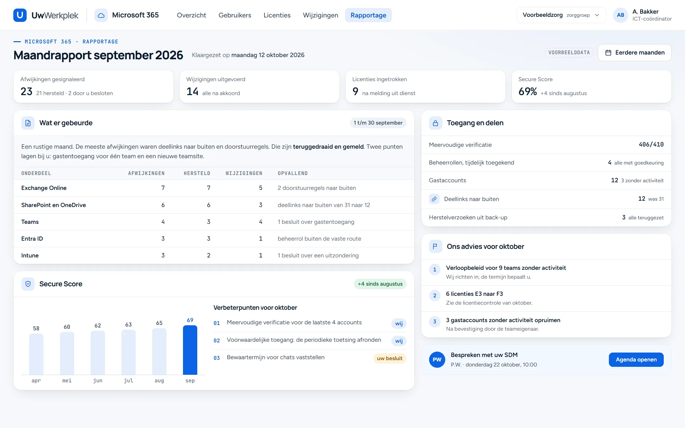Click the calendar icon in Eerdere maanden
The image size is (685, 428).
tap(608, 53)
